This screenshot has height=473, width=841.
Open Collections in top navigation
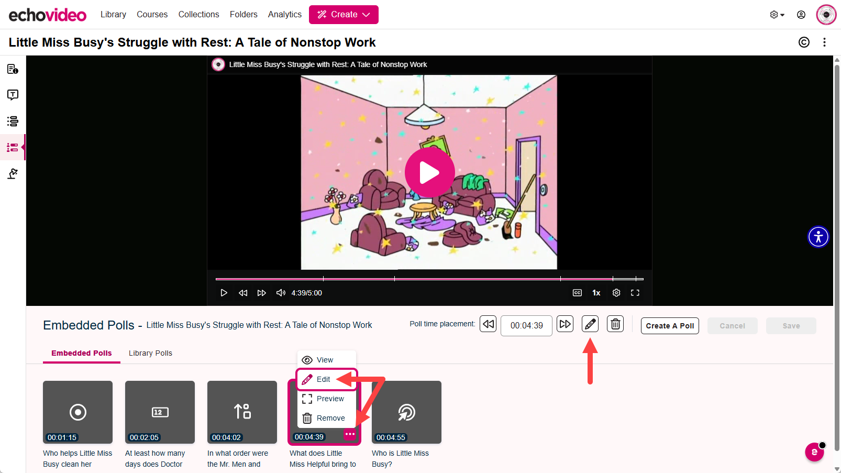(x=198, y=15)
